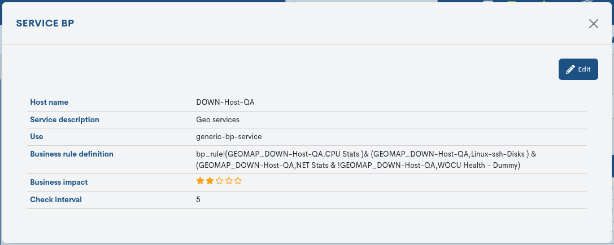This screenshot has height=245, width=614.
Task: Click the 'Service description' label
Action: [64, 119]
